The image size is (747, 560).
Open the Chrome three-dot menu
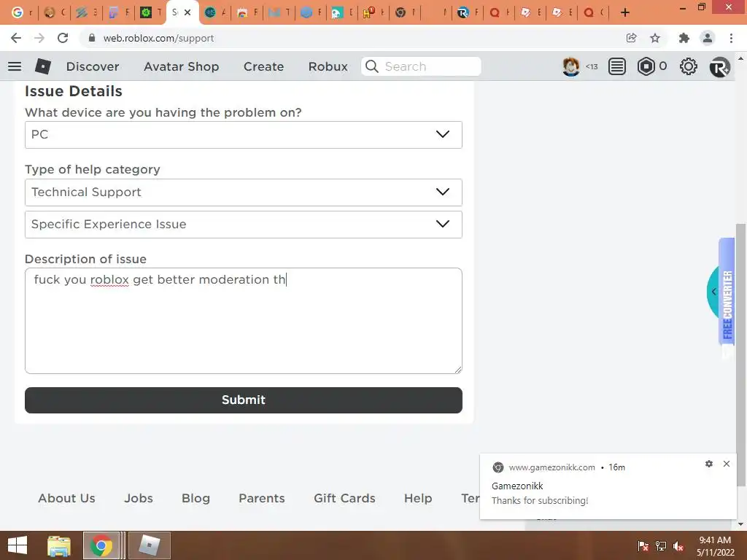coord(731,38)
